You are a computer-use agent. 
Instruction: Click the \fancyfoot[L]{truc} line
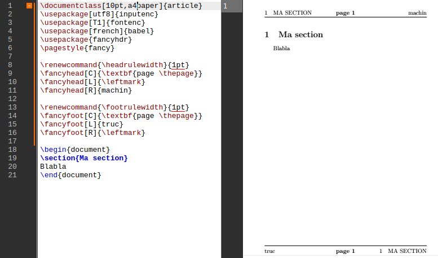82,124
